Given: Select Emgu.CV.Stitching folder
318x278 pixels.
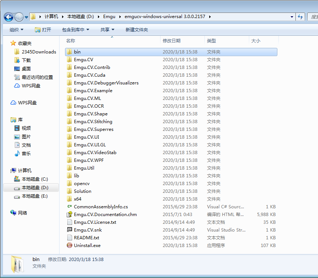Looking at the screenshot, I should pos(93,122).
